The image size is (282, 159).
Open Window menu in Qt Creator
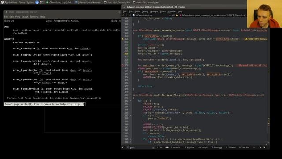pos(171,11)
